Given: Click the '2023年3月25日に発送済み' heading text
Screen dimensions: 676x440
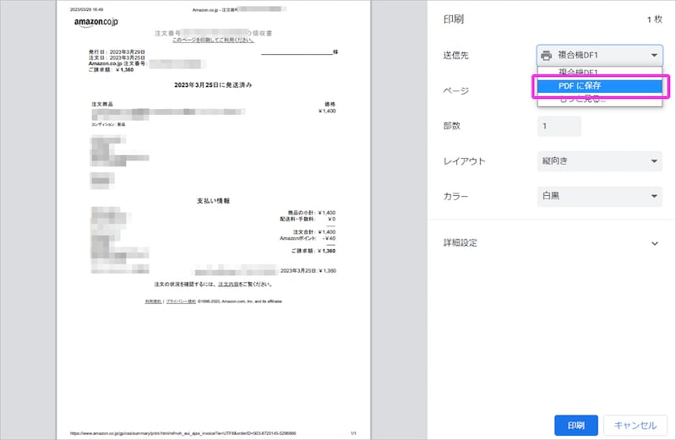Looking at the screenshot, I should click(x=213, y=85).
